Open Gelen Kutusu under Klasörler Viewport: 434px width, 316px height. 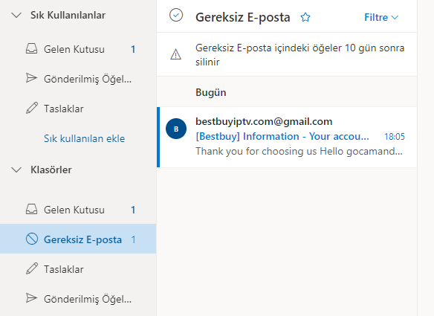click(x=78, y=210)
